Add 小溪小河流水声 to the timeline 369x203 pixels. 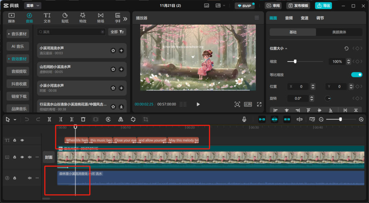click(x=121, y=88)
